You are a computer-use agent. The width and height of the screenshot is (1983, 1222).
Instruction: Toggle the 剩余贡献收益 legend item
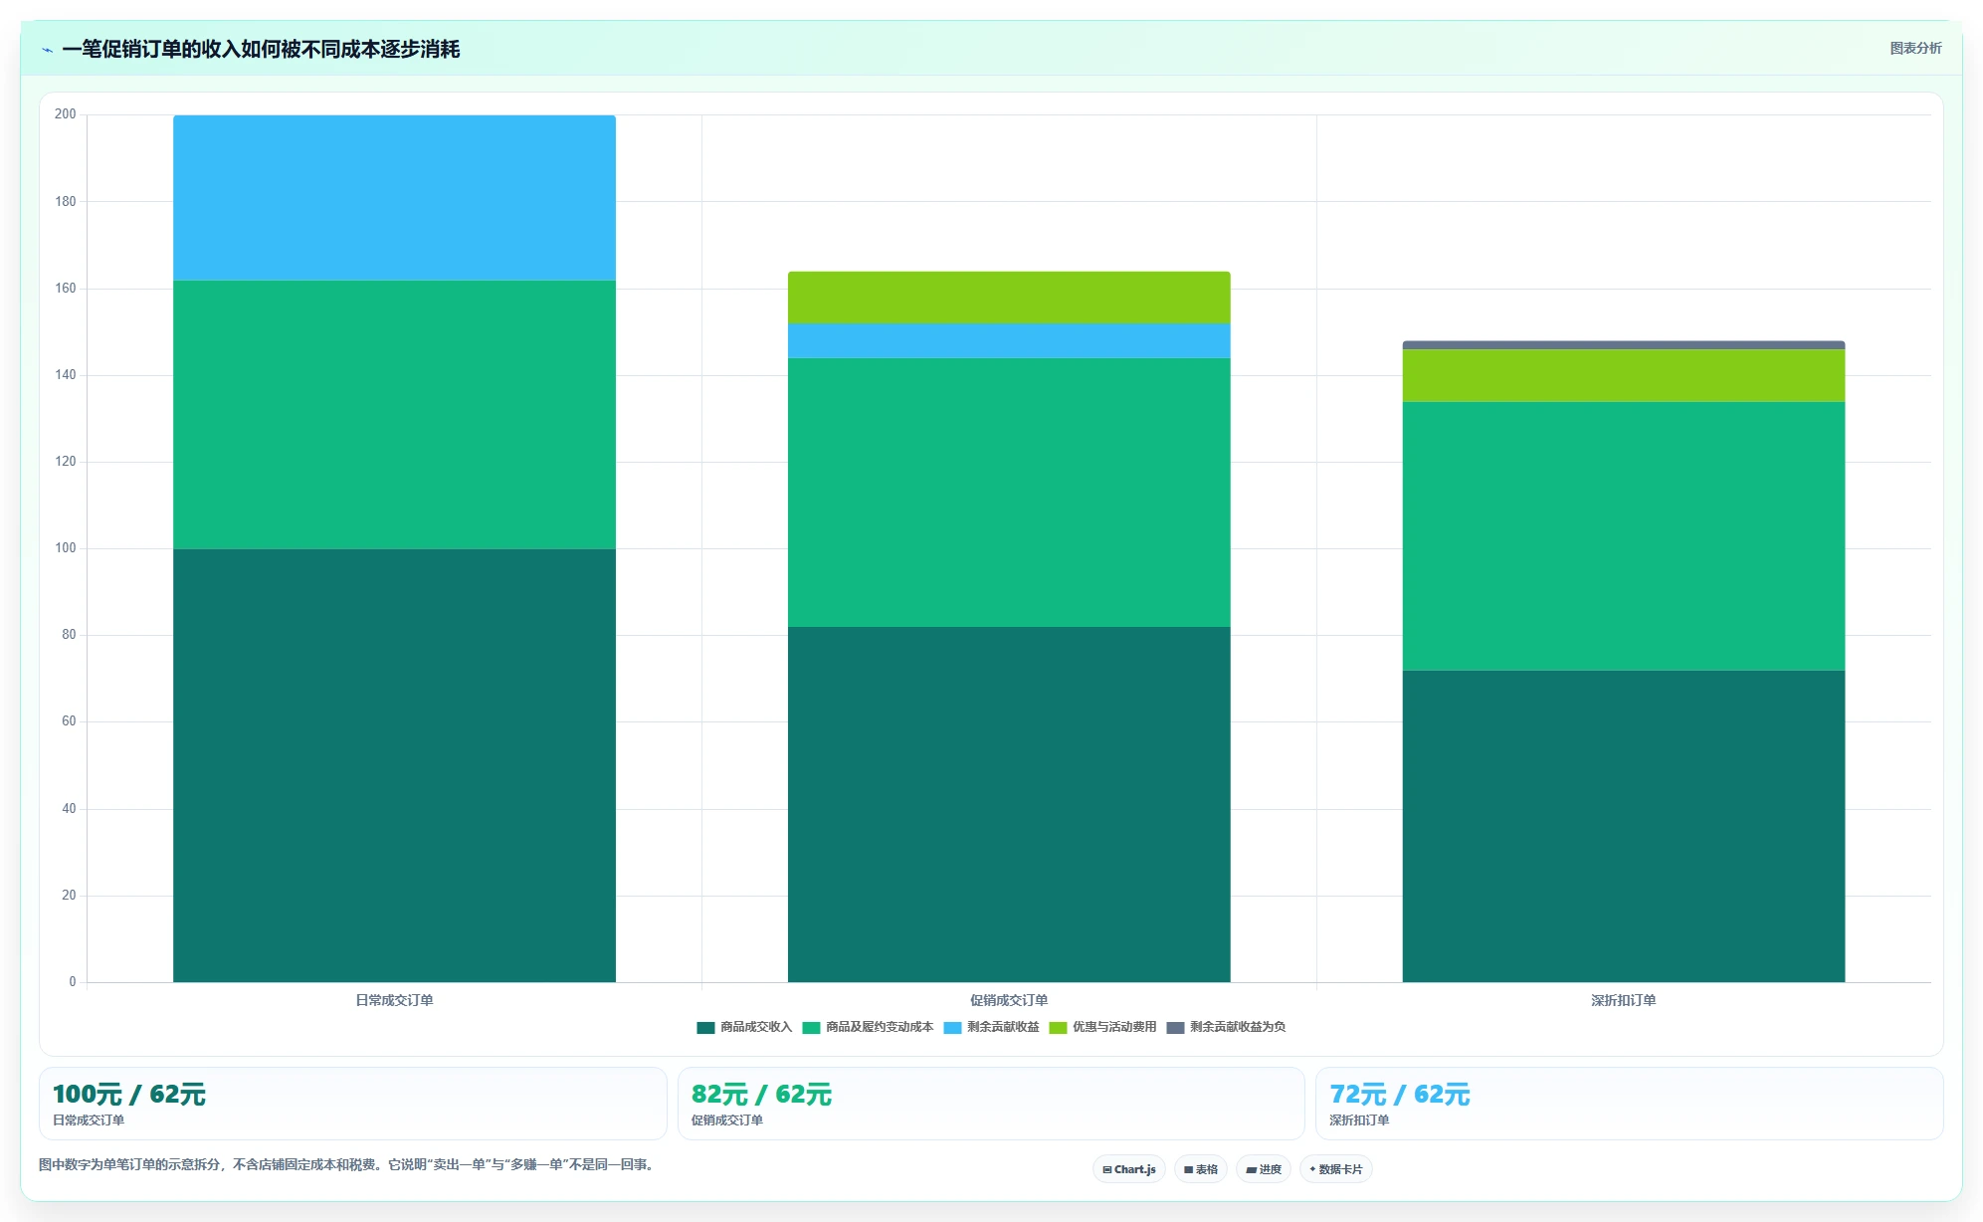tap(991, 1027)
